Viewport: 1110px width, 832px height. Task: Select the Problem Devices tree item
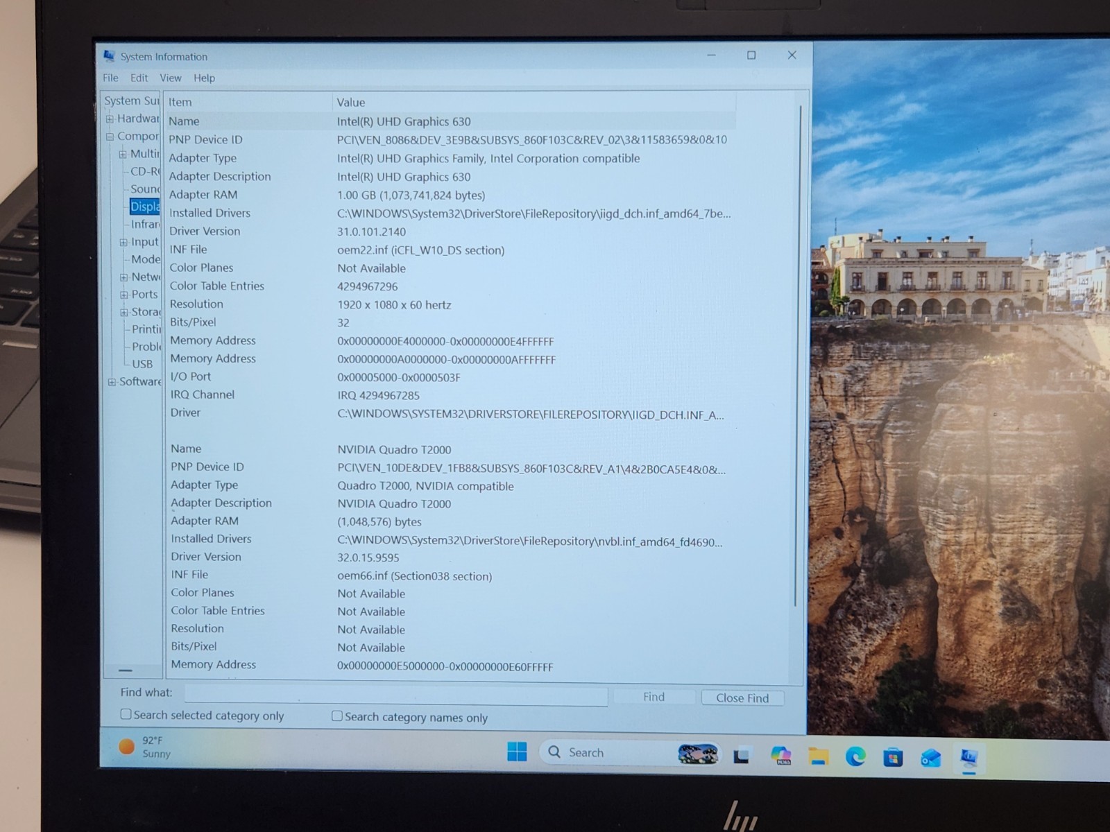point(146,347)
